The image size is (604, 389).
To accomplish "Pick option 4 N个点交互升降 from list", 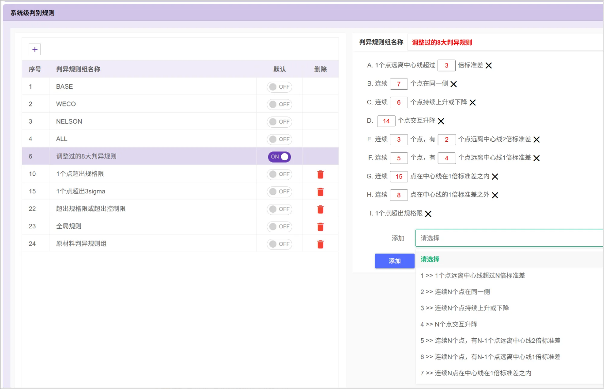I will coord(449,324).
